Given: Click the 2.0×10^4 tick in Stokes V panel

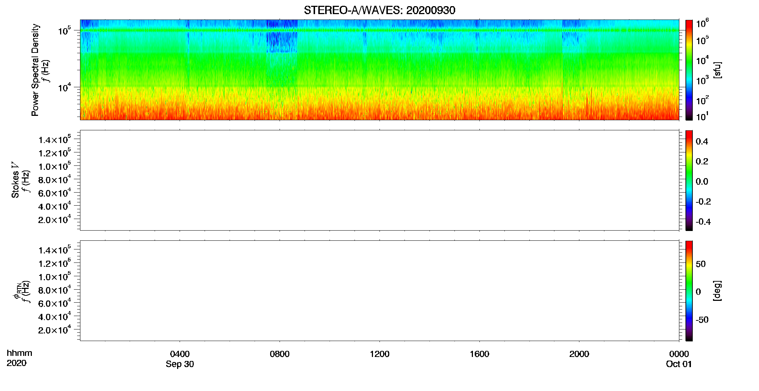Looking at the screenshot, I should [55, 219].
